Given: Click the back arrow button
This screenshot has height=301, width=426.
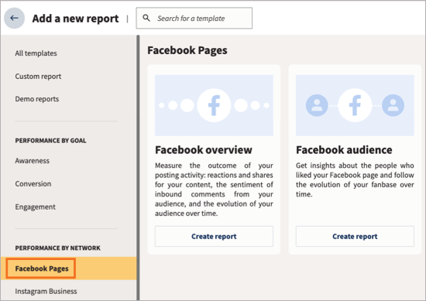Looking at the screenshot, I should [14, 19].
